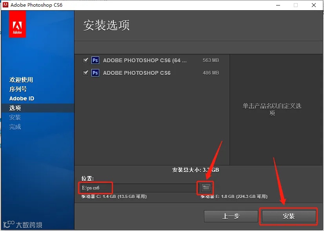
Task: Select product name ADOBE PHOTOSHOP CS6 486 MB row
Action: pos(137,73)
